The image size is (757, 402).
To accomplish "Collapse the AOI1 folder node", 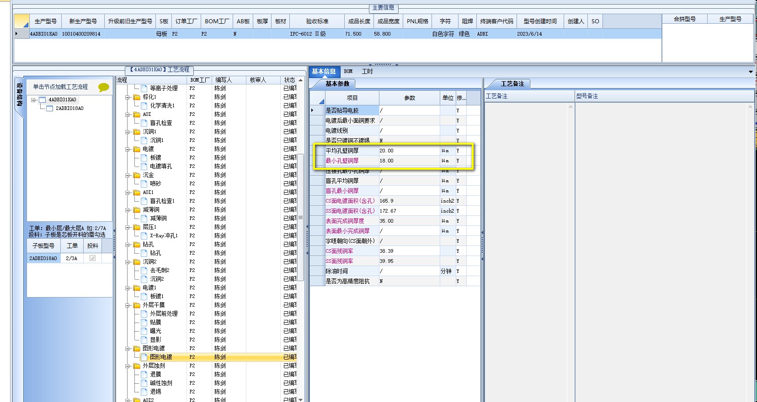I will point(128,193).
